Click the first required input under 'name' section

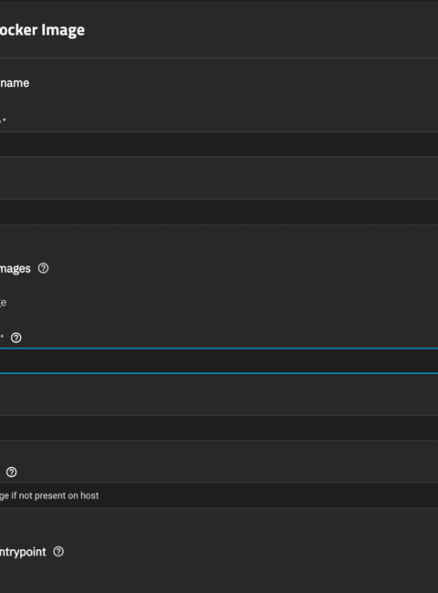point(219,144)
